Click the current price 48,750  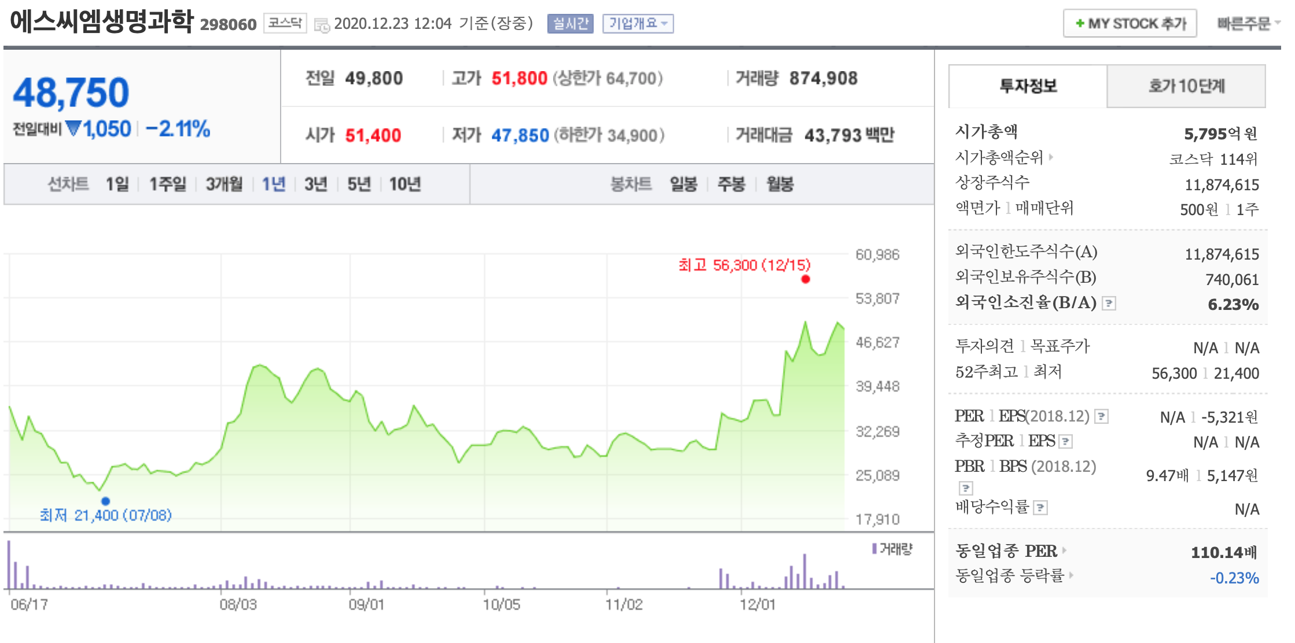(x=71, y=93)
